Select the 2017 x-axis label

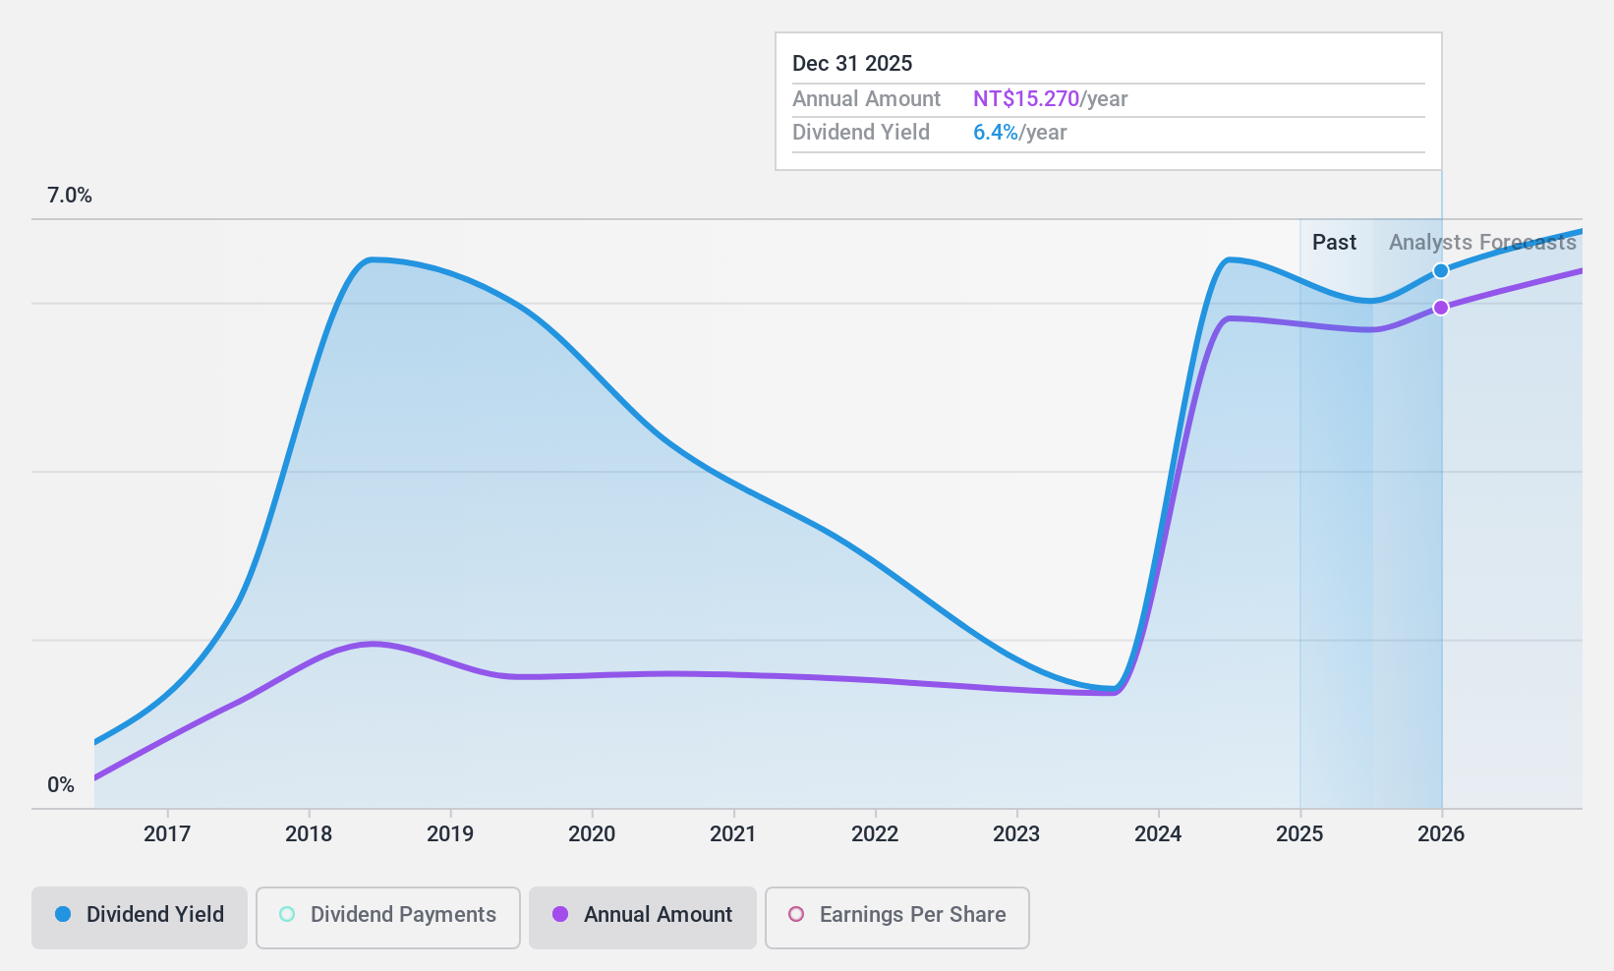(x=167, y=834)
